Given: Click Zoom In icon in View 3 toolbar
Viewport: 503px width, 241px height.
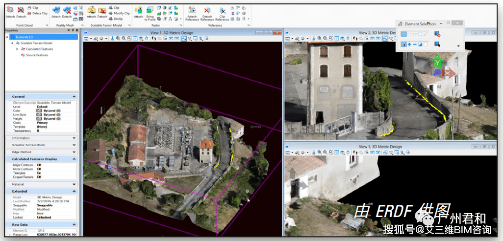Looking at the screenshot, I should 320,153.
